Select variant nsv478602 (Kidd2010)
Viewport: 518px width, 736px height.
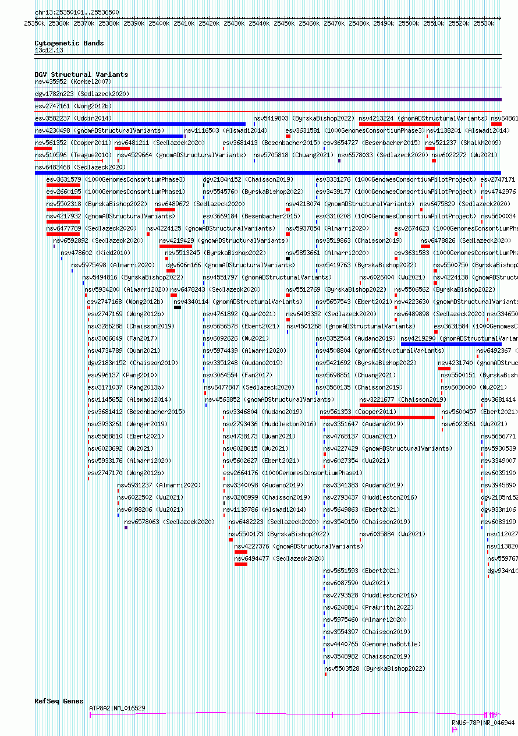[95, 253]
